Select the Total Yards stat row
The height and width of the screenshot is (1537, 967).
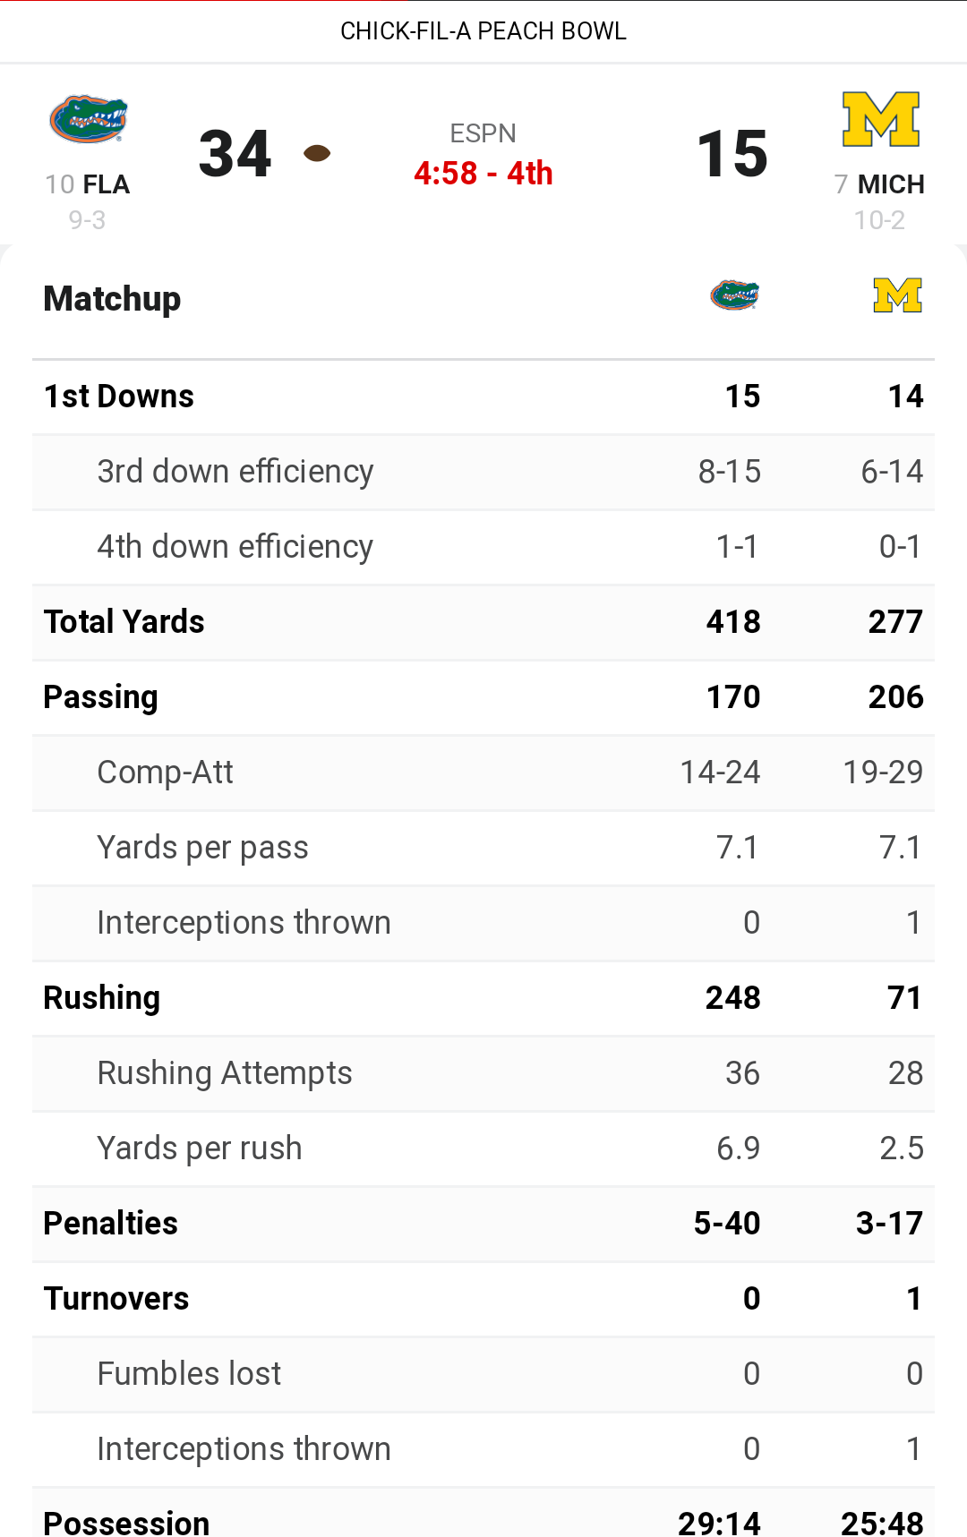483,622
